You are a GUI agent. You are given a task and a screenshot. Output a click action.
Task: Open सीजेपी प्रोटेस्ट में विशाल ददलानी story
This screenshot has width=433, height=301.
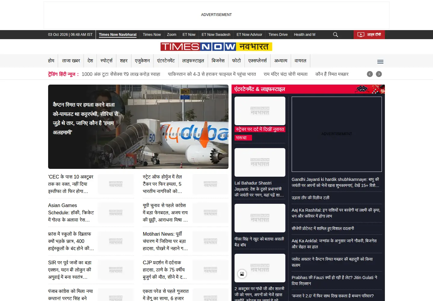[323, 228]
